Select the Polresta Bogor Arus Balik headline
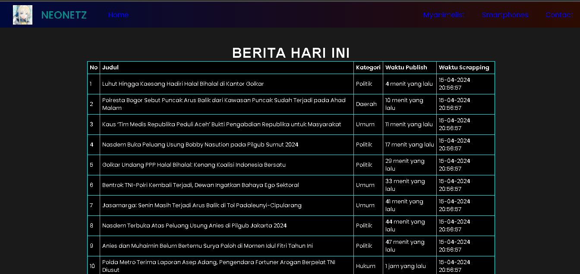580x274 pixels. point(224,104)
